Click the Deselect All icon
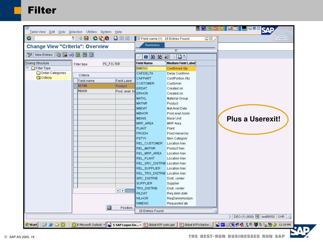The height and width of the screenshot is (242, 323). pos(91,55)
